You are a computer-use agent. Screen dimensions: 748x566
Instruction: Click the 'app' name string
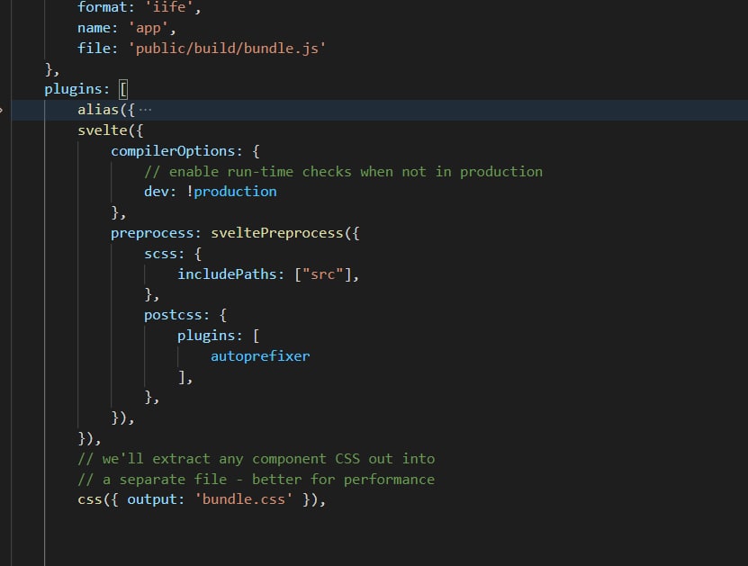[x=148, y=28]
